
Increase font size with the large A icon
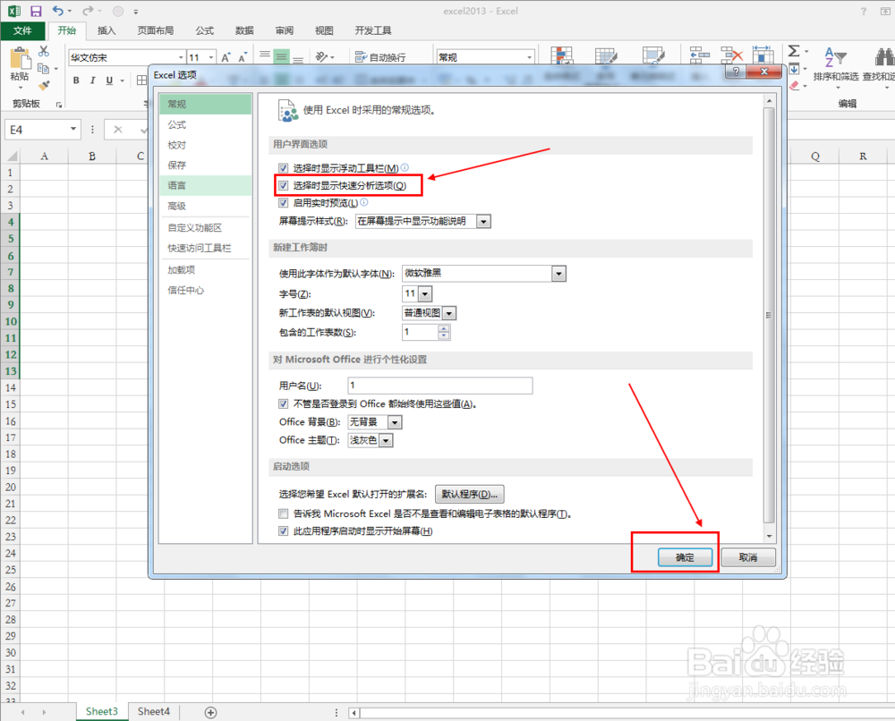click(226, 57)
